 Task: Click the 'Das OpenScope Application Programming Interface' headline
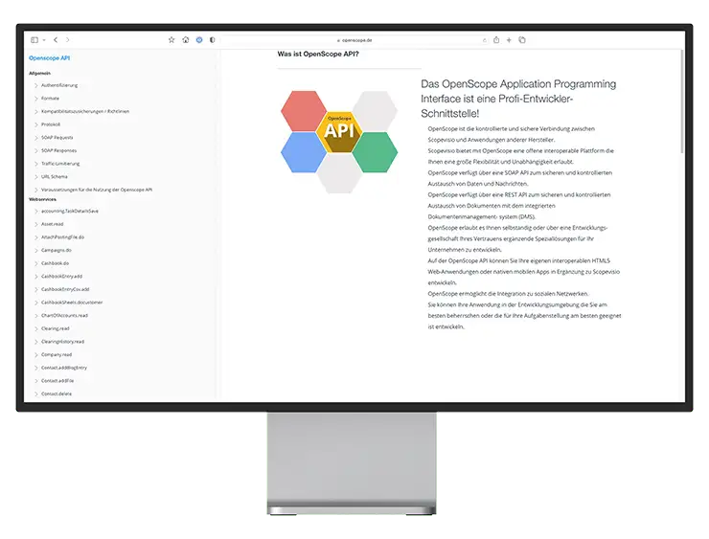point(518,99)
